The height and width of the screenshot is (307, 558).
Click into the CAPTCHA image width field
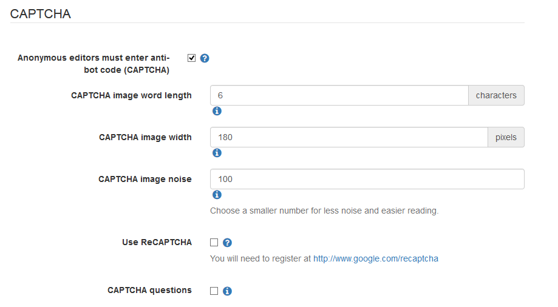pos(349,137)
